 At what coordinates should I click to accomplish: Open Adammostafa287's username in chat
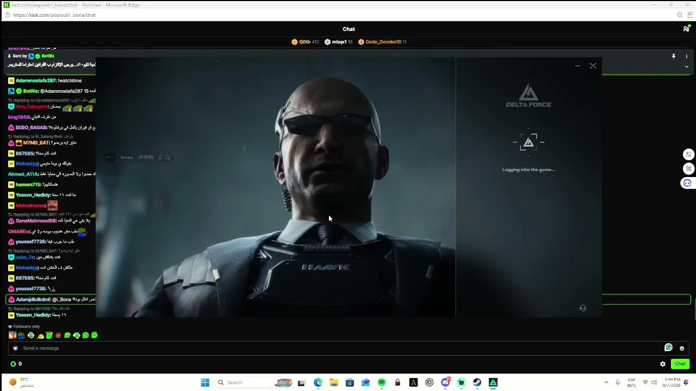[x=36, y=81]
